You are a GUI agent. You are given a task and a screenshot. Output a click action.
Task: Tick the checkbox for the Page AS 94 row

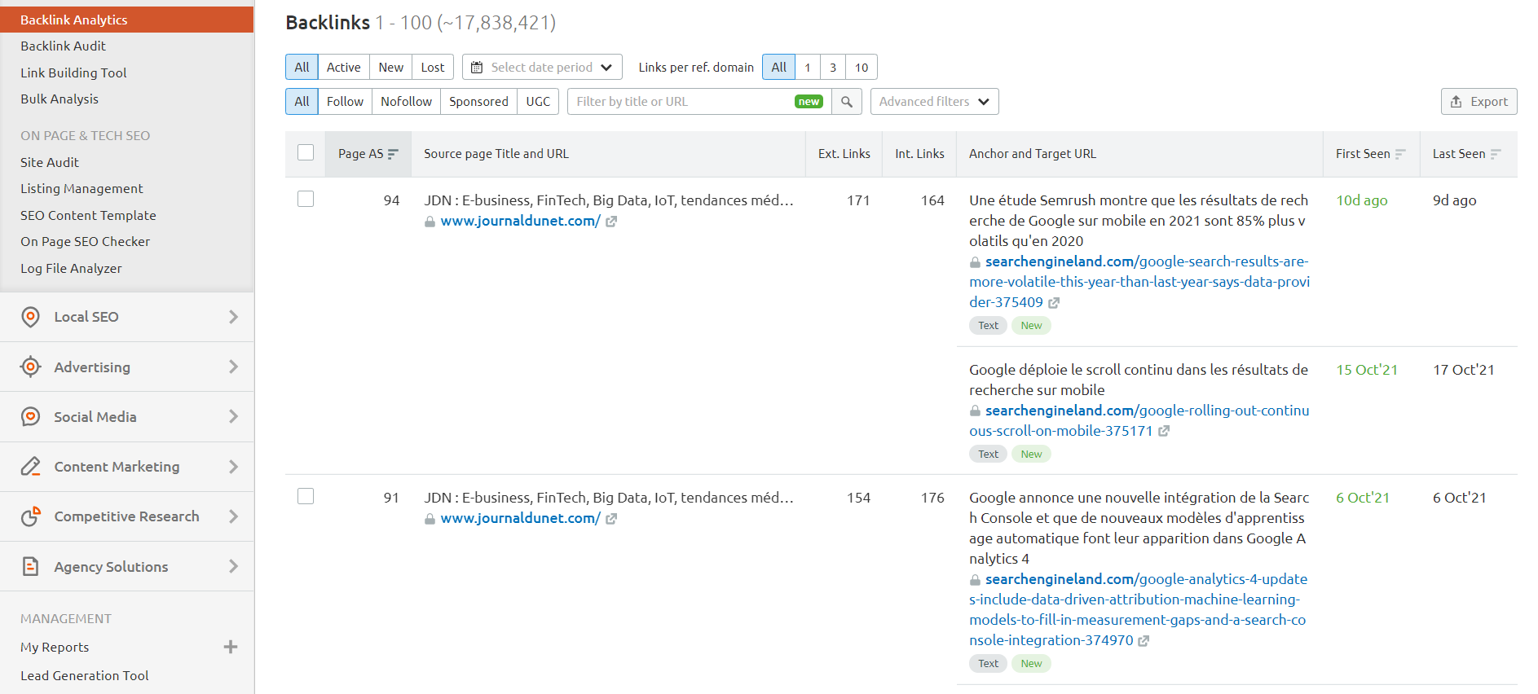click(x=306, y=199)
